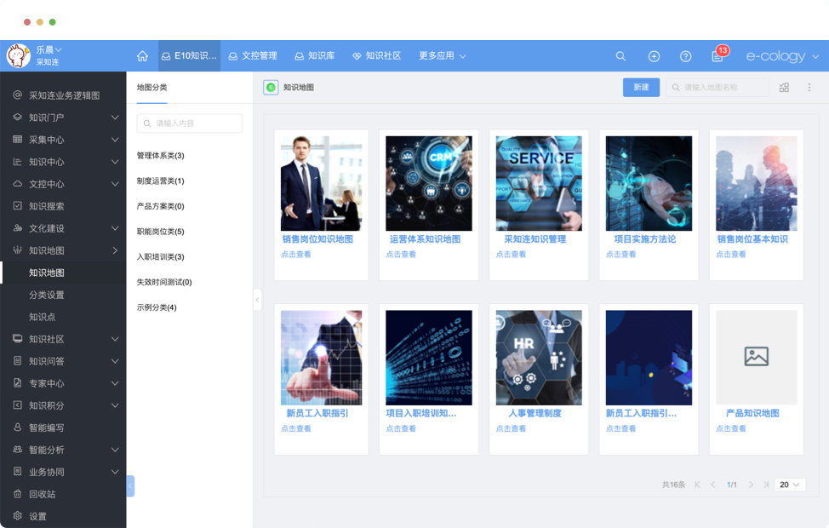Open 设置 settings in the sidebar
This screenshot has height=528, width=829.
coord(37,516)
